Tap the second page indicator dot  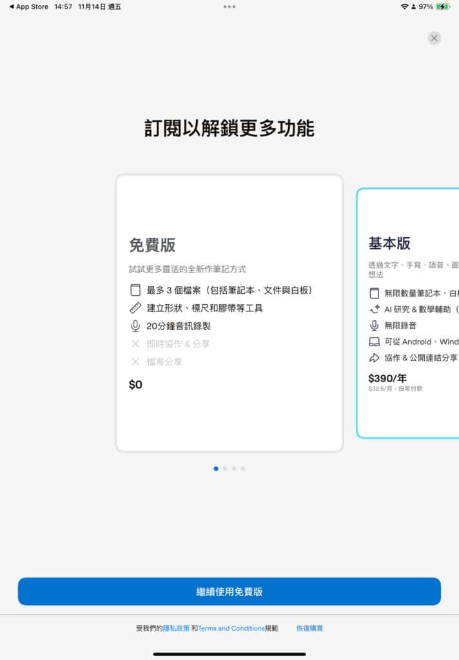(x=225, y=469)
